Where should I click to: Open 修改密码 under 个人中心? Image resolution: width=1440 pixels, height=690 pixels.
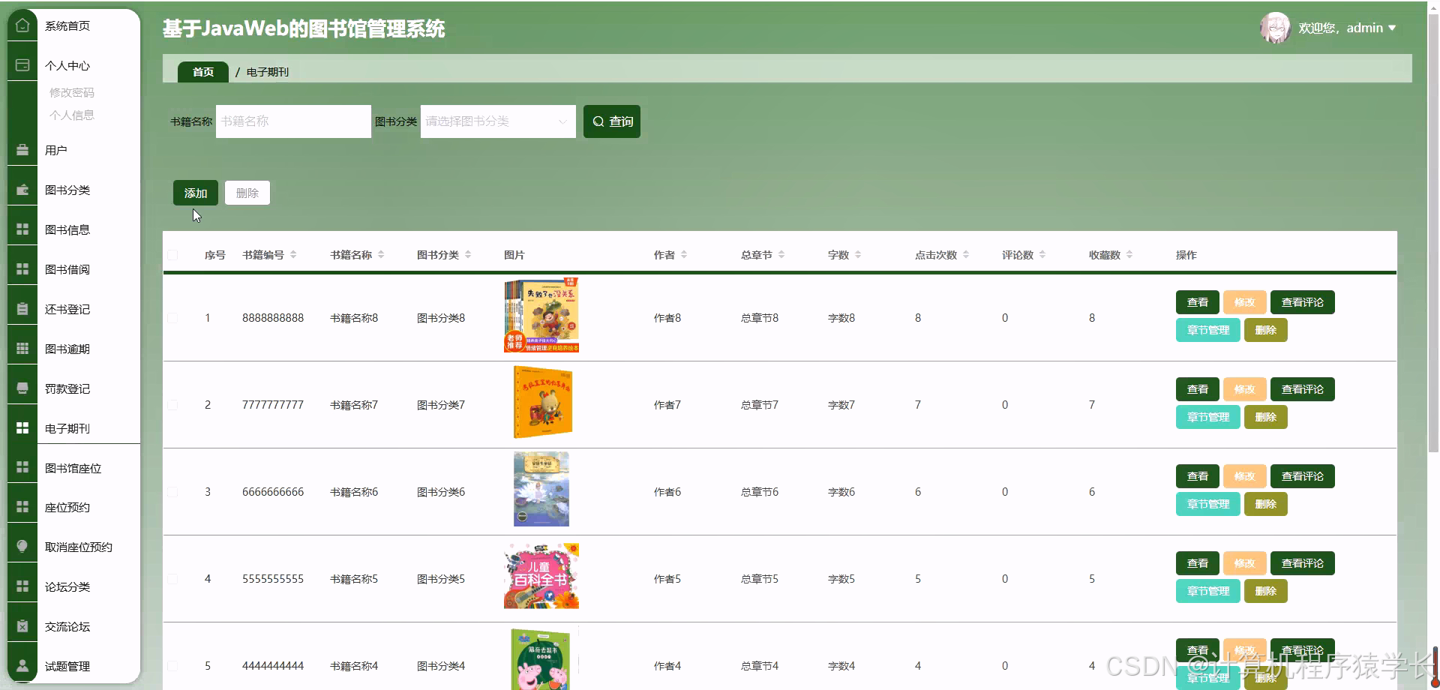72,92
